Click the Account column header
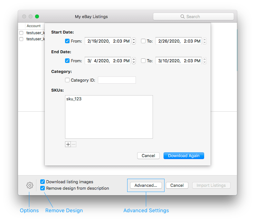 coord(34,26)
